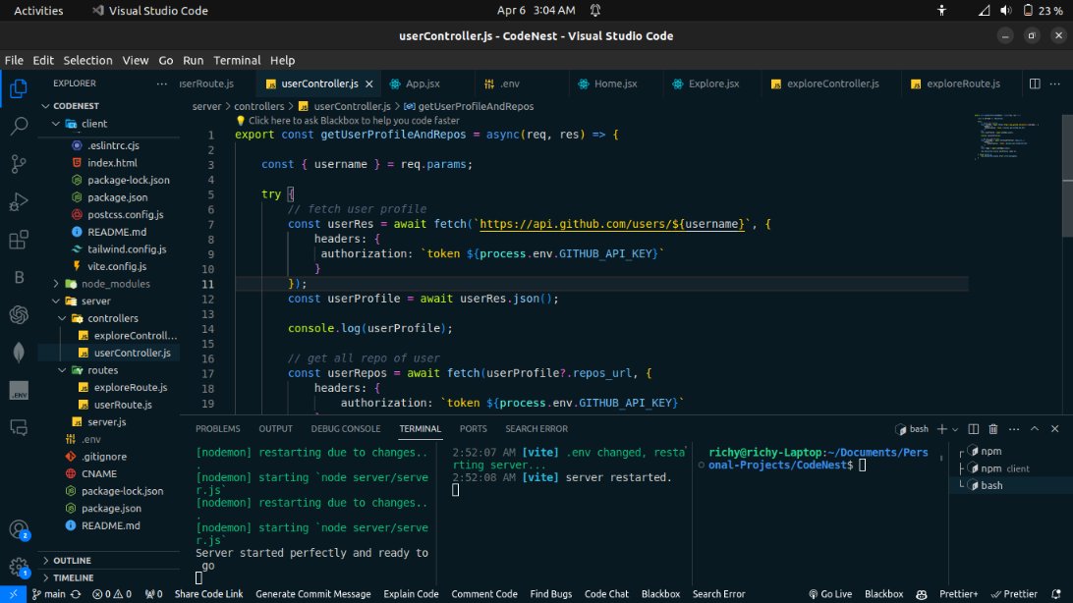
Task: Click getUserProfileAndRepos in breadcrumb
Action: tap(476, 106)
